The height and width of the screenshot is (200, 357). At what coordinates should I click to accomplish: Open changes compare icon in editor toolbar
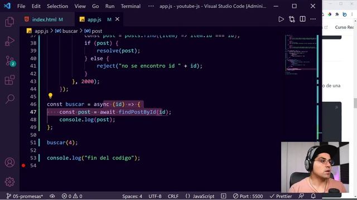[x=292, y=19]
